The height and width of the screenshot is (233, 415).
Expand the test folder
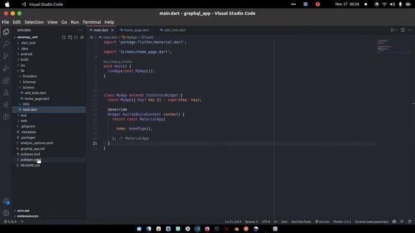(23, 115)
